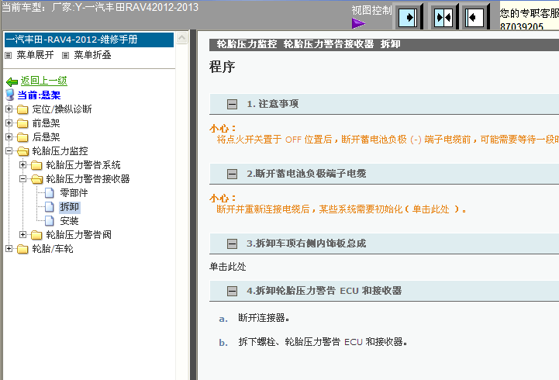Click the 轮胎压力警告接收器 open folder icon
559x380 pixels.
36,179
